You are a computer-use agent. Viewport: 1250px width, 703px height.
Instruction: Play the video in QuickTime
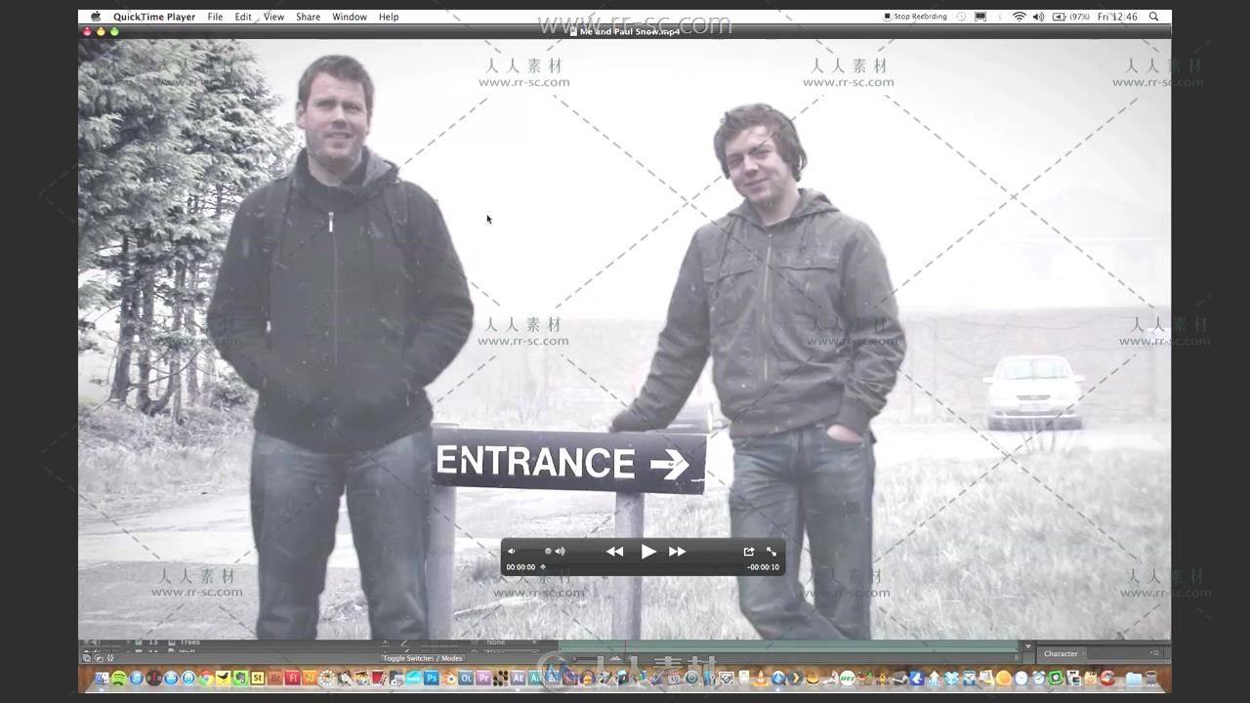pyautogui.click(x=648, y=552)
